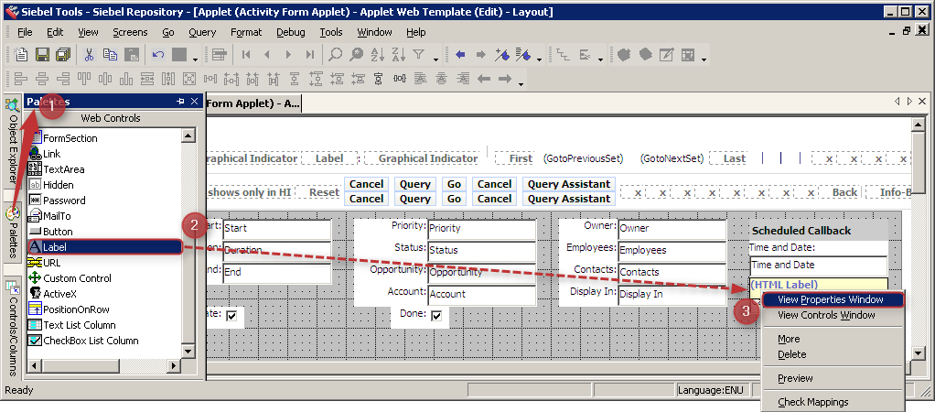Viewport: 935px width, 412px height.
Task: Select Label control in the palette
Action: click(x=103, y=246)
